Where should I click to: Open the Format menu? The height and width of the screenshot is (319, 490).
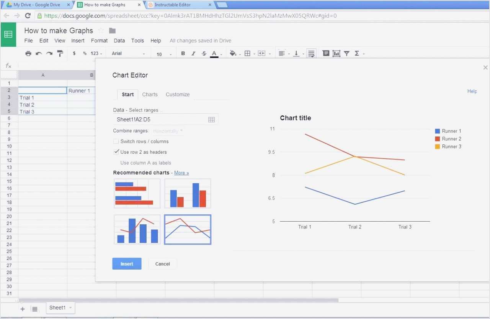tap(99, 40)
